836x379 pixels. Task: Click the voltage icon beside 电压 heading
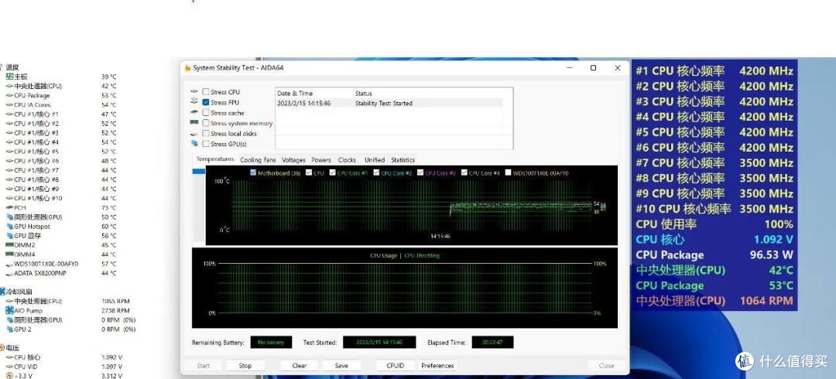[x=2, y=347]
